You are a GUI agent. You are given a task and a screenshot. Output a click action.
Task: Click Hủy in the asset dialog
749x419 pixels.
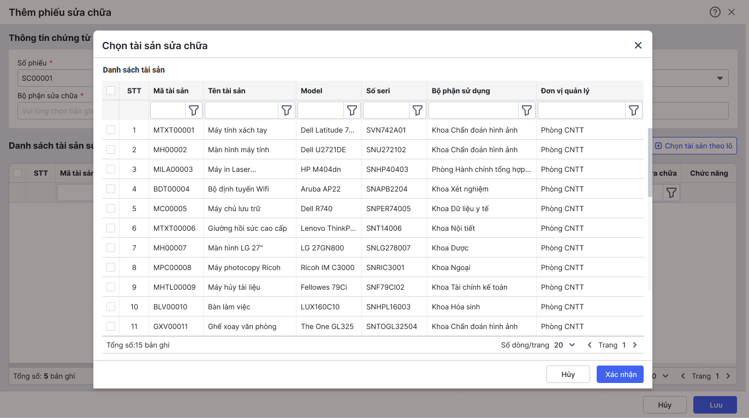(x=568, y=374)
